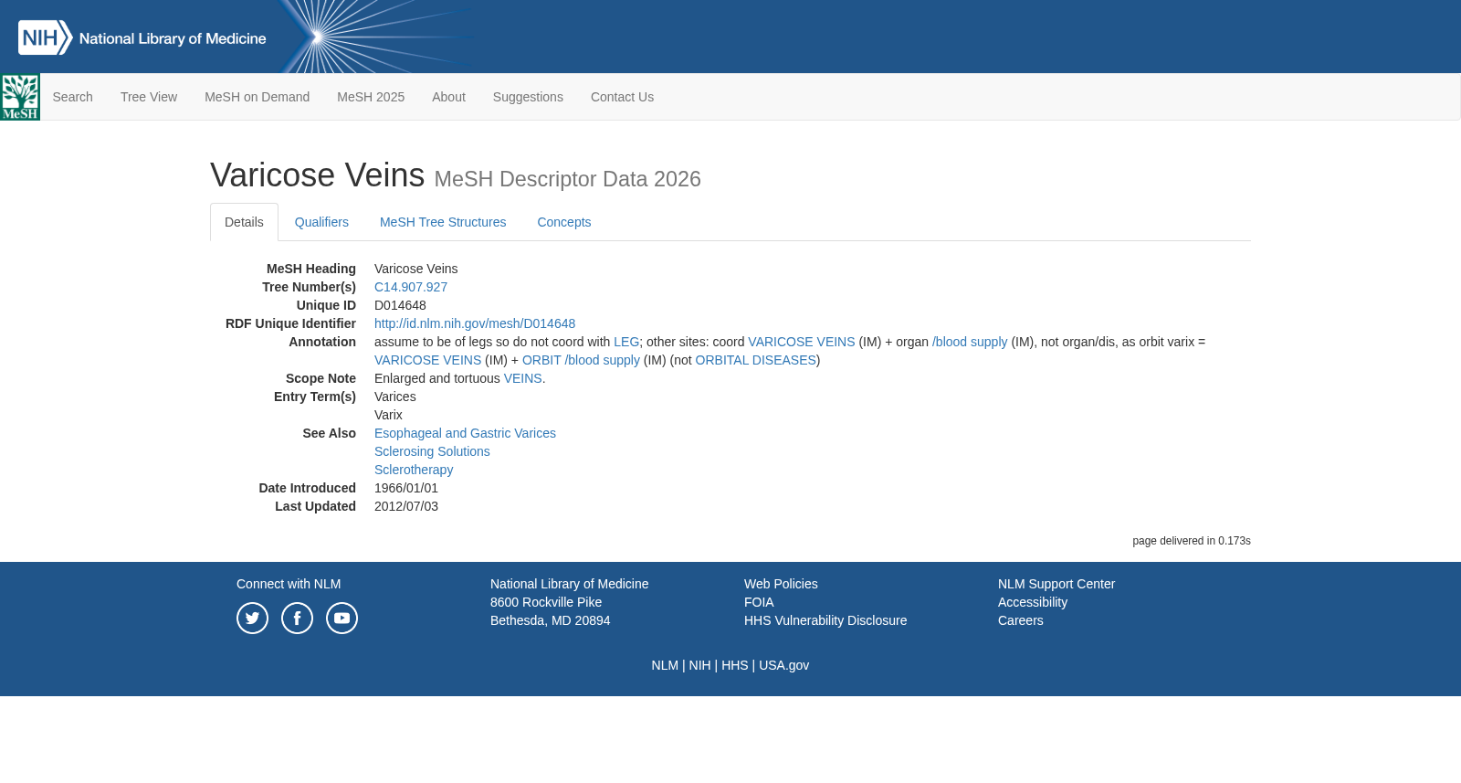Go to MeSH on Demand
The width and height of the screenshot is (1461, 783).
pyautogui.click(x=257, y=97)
